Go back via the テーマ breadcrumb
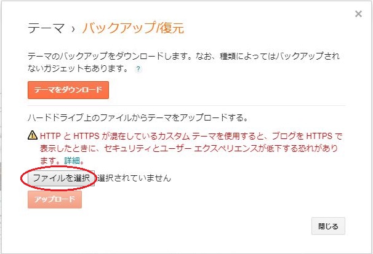The height and width of the screenshot is (254, 373). click(46, 28)
